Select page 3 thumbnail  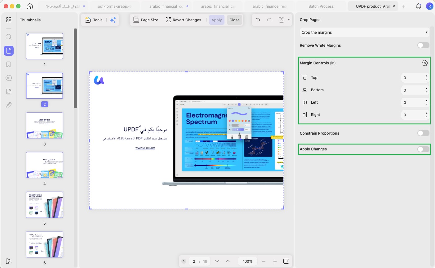(x=45, y=125)
